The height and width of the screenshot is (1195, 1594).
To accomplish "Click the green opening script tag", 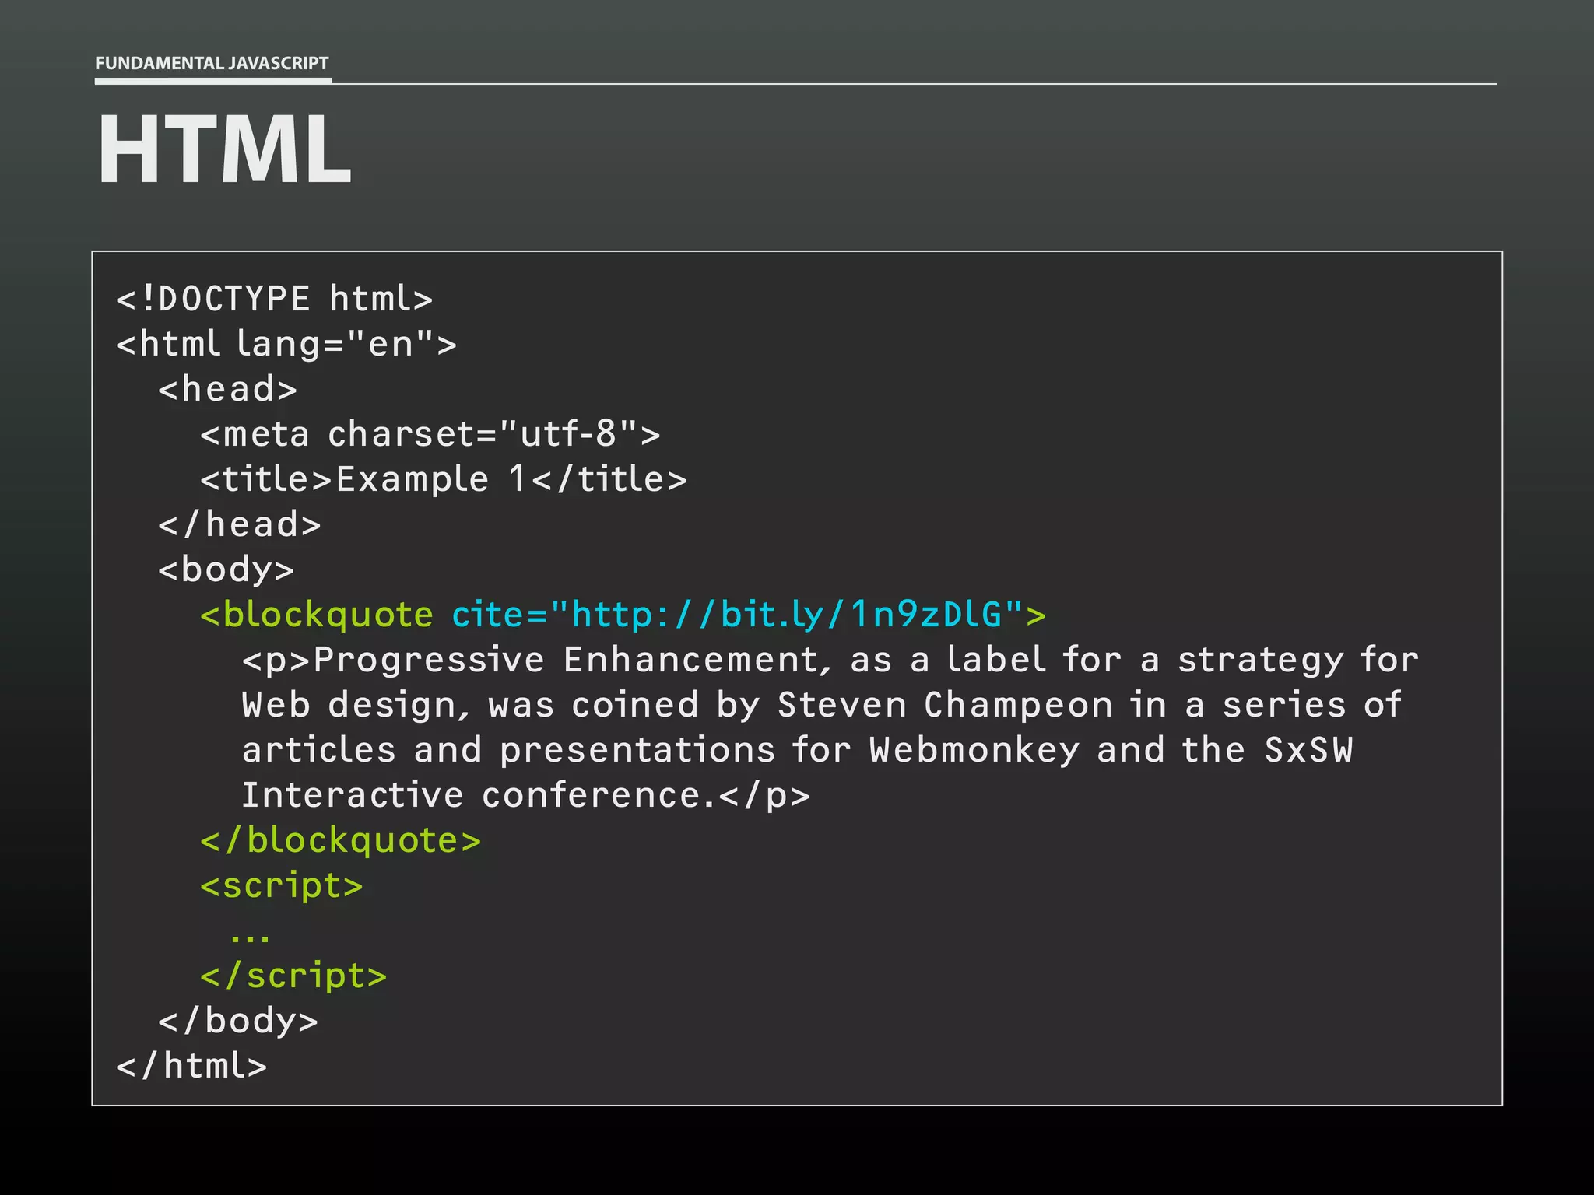I will [x=281, y=886].
